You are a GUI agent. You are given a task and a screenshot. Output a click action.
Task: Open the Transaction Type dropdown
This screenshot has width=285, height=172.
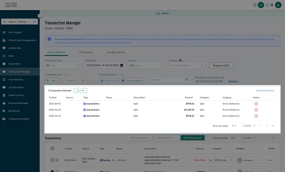point(62,65)
